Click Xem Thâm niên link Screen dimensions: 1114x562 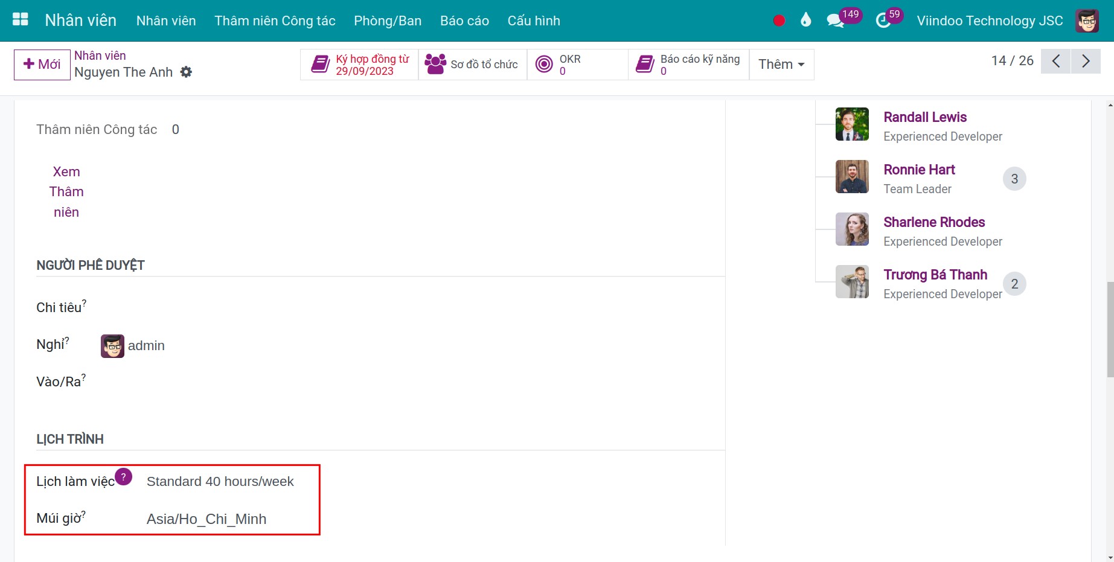(x=66, y=192)
